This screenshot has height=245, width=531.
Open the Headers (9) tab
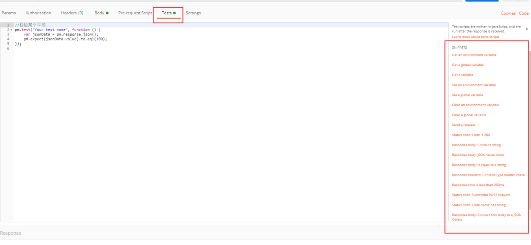72,13
